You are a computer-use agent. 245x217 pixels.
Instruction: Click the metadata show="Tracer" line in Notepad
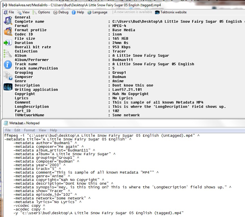coord(41,191)
